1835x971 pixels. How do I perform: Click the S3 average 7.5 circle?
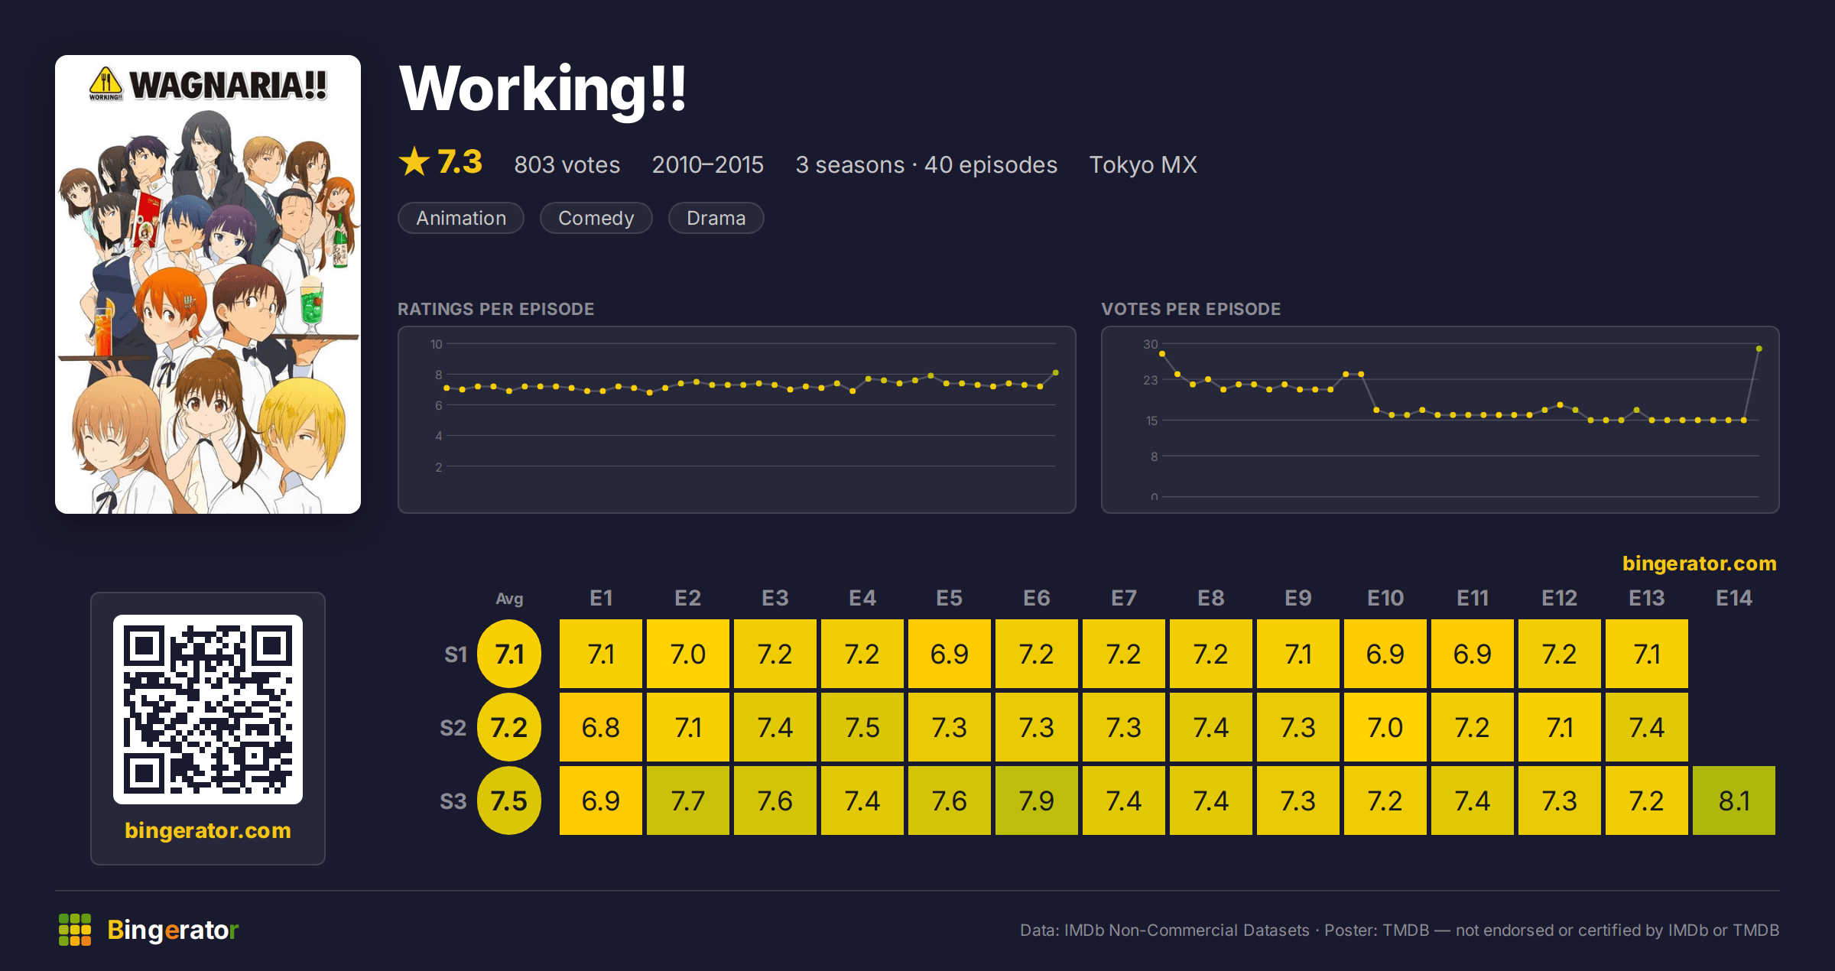pyautogui.click(x=509, y=801)
